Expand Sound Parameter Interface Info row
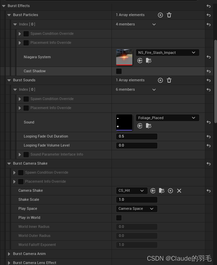 20,155
